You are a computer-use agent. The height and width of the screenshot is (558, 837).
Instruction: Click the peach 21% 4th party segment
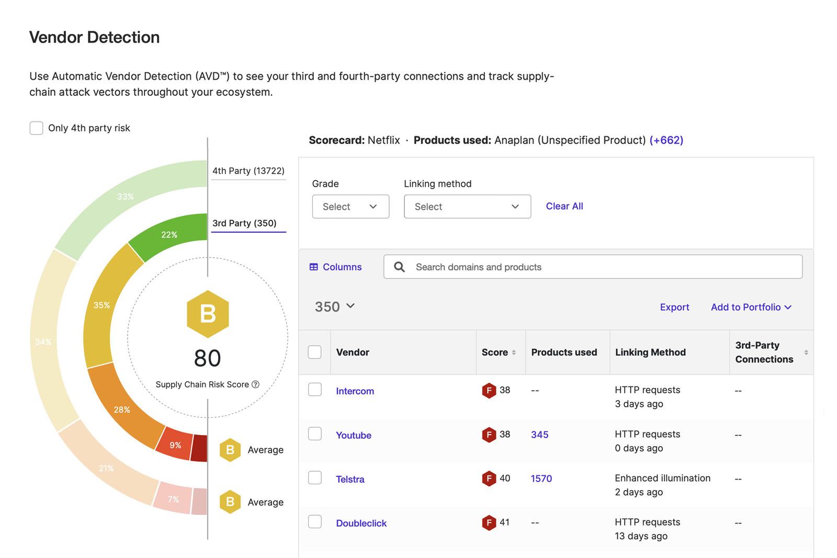pos(106,468)
